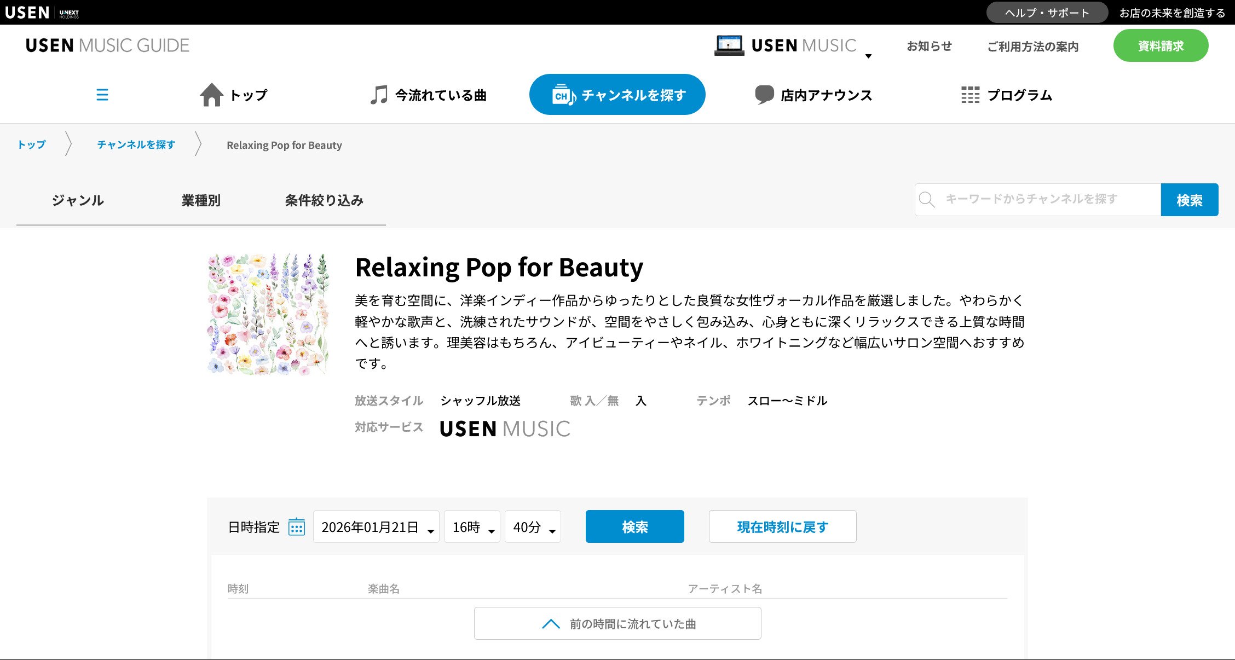Viewport: 1235px width, 660px height.
Task: Click the home icon beside トップ
Action: pyautogui.click(x=211, y=95)
